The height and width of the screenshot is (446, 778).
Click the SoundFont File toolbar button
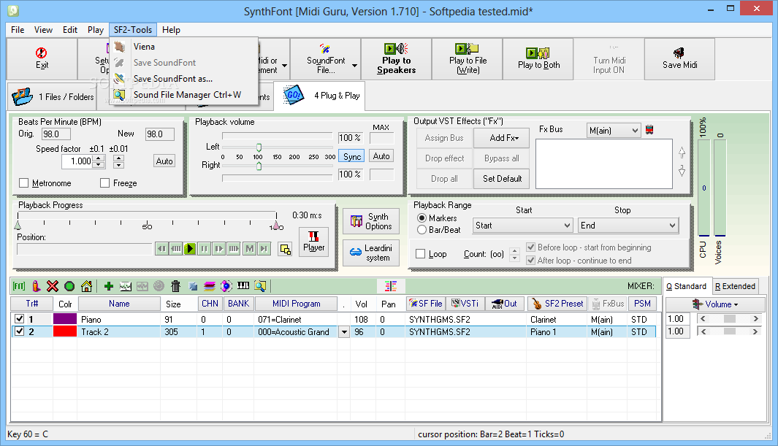(x=326, y=59)
